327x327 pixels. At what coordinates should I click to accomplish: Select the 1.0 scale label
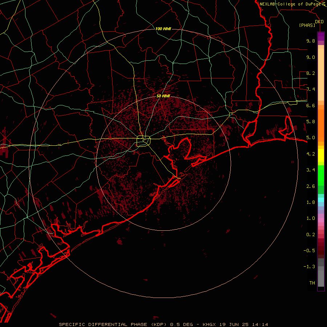click(x=311, y=218)
